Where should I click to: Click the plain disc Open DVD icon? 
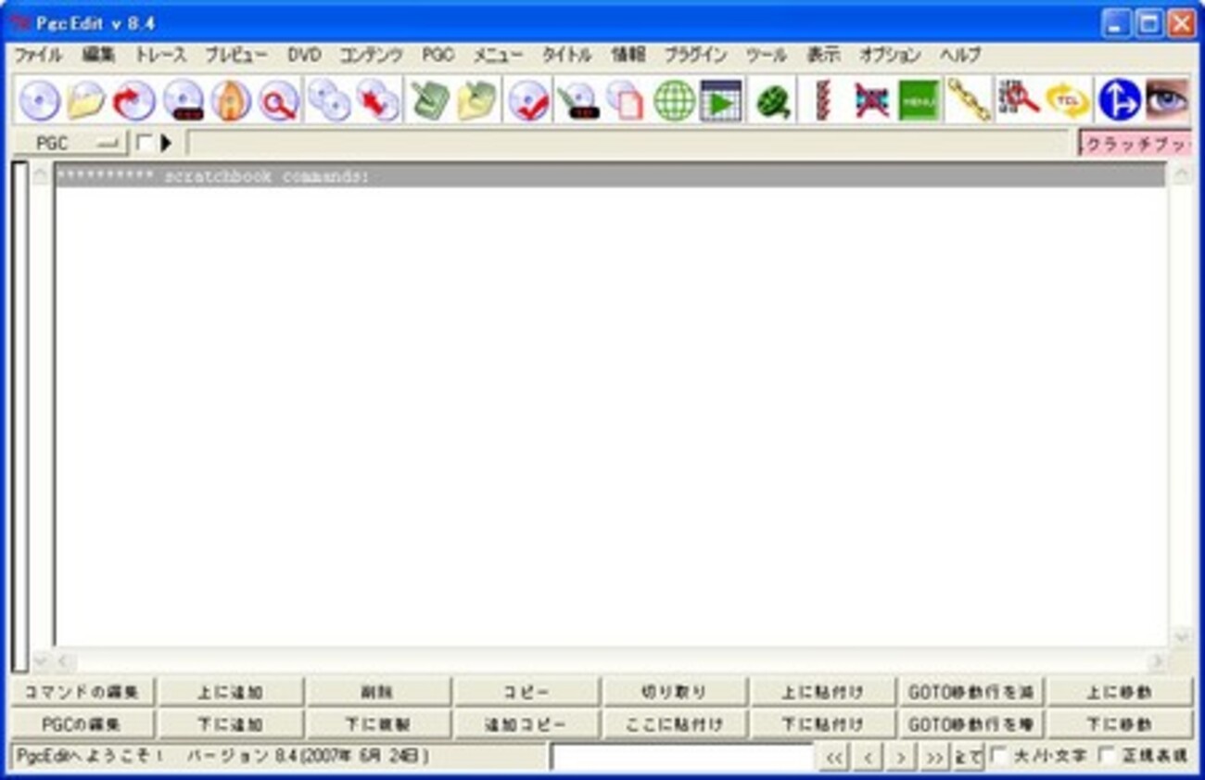pyautogui.click(x=40, y=100)
